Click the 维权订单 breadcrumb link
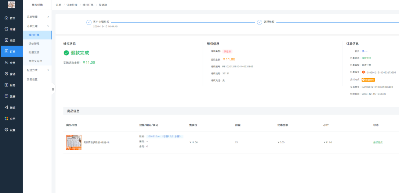This screenshot has width=399, height=193. [x=88, y=5]
